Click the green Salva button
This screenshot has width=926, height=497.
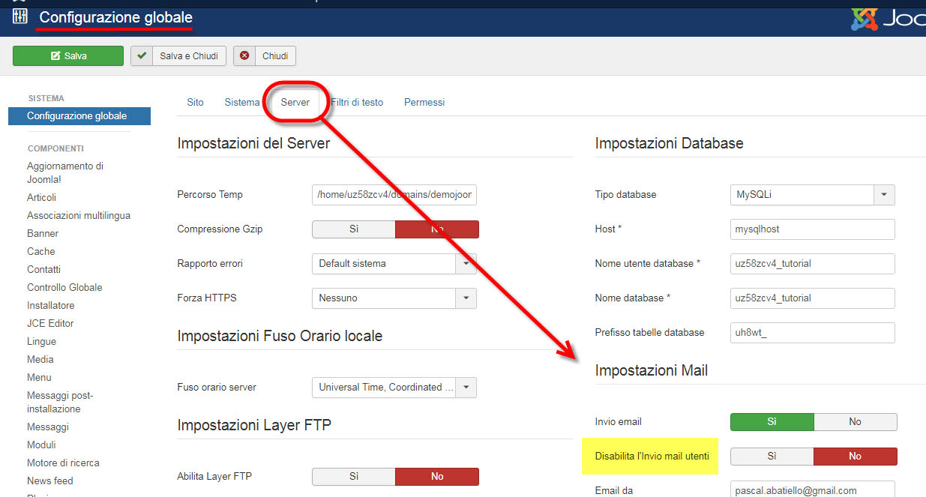tap(68, 56)
